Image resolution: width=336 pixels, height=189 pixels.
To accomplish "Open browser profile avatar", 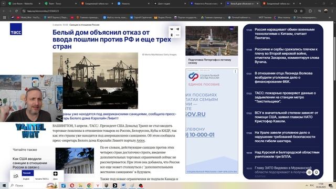I will tap(326, 11).
